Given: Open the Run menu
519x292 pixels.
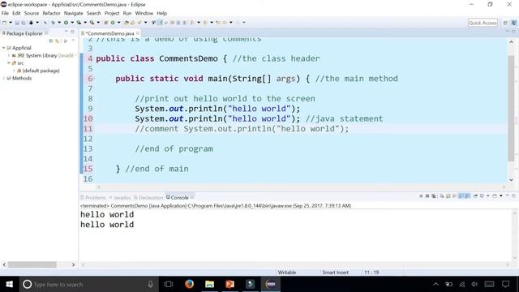Looking at the screenshot, I should tap(127, 13).
